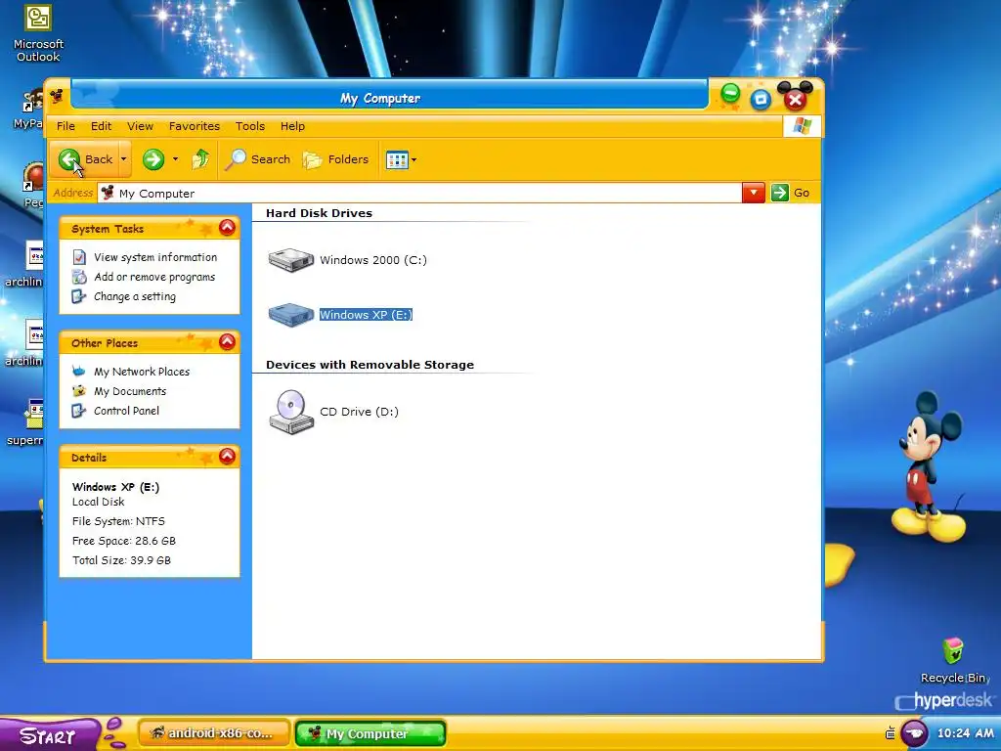This screenshot has width=1001, height=751.
Task: Open the Search pane
Action: pos(257,159)
